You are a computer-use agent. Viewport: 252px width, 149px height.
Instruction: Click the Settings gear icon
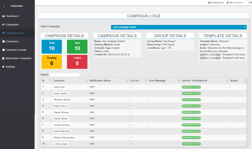tap(3, 67)
